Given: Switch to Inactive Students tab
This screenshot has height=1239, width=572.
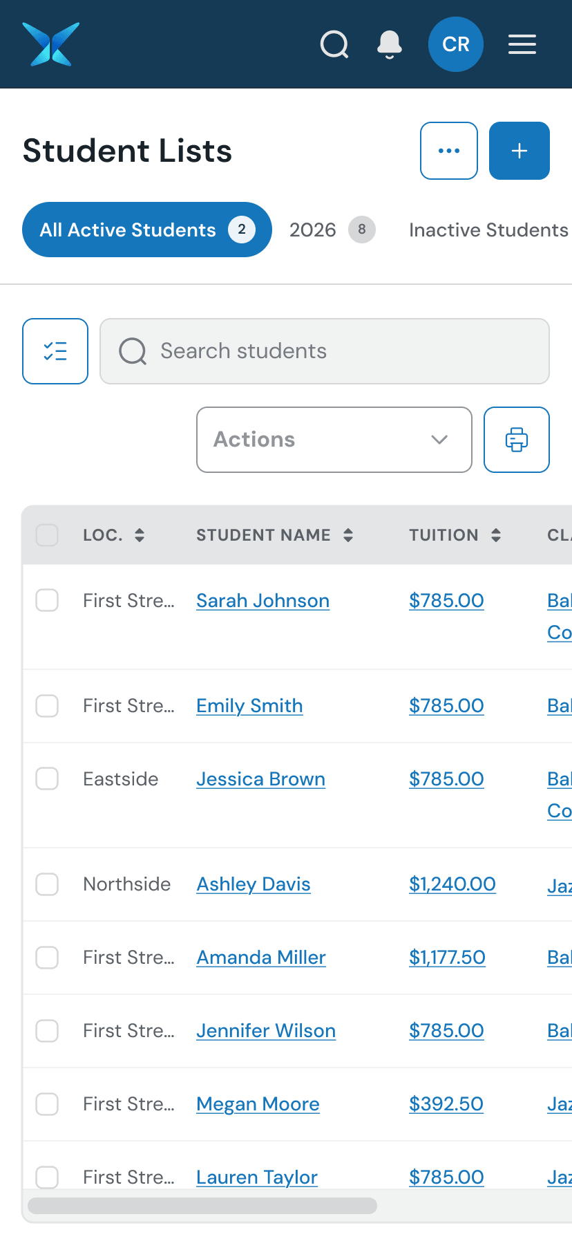Looking at the screenshot, I should [x=488, y=230].
